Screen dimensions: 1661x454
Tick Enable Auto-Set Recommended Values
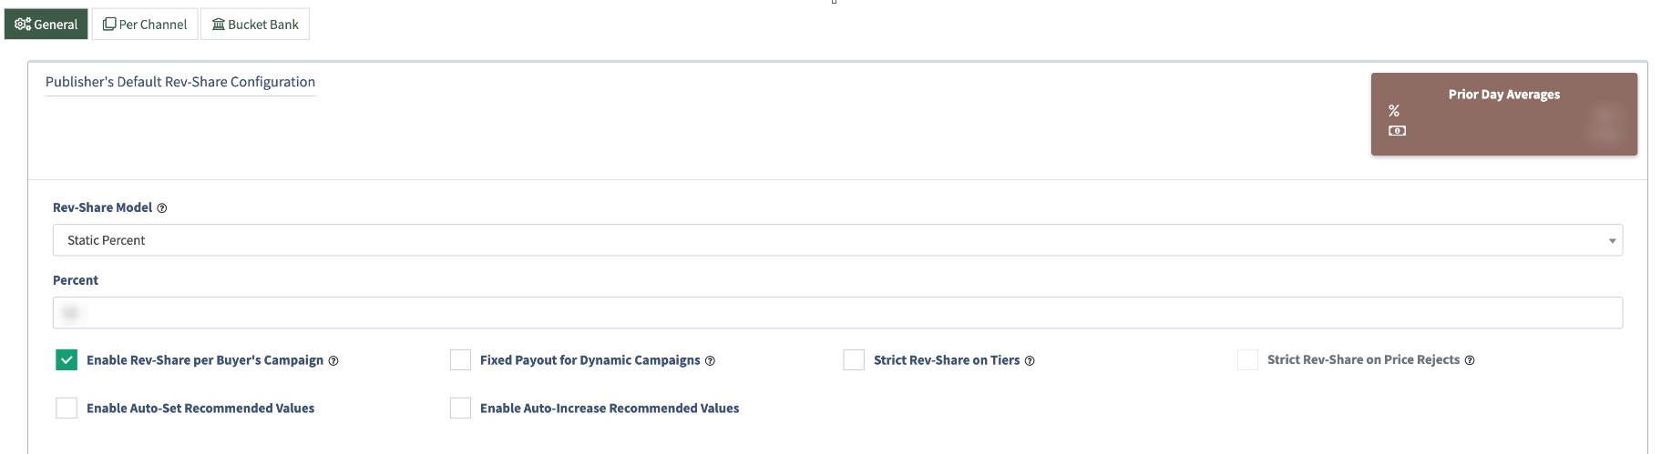click(x=67, y=409)
